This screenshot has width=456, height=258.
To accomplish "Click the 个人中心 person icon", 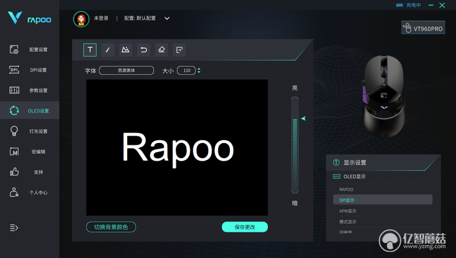I will pyautogui.click(x=14, y=192).
